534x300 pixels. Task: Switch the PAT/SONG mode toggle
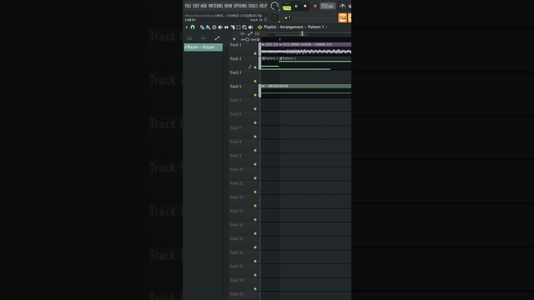[287, 6]
